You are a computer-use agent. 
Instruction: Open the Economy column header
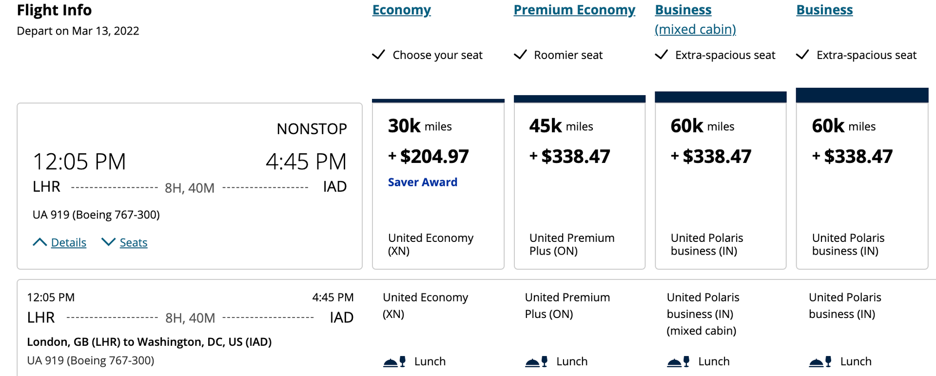click(x=401, y=9)
